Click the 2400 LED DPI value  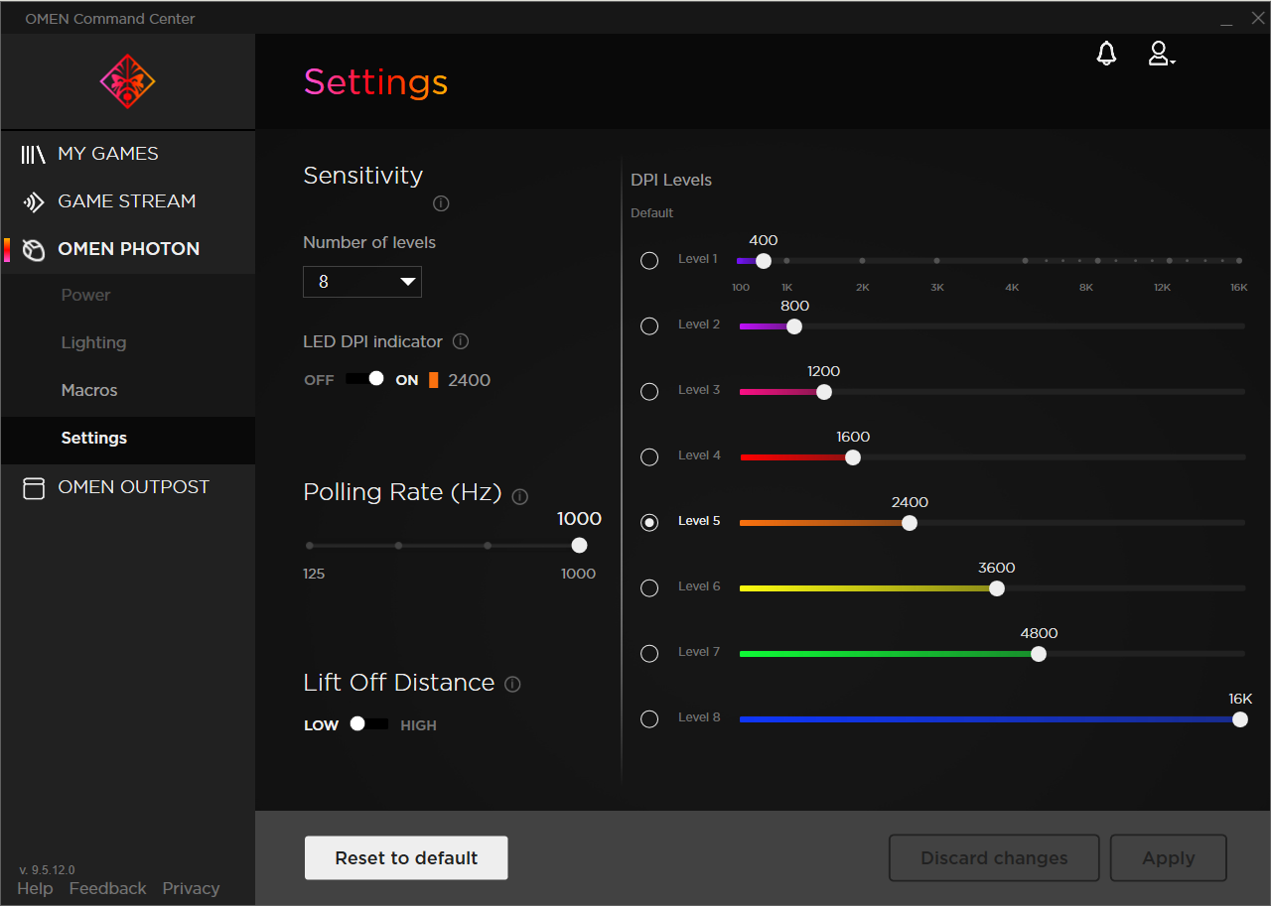click(x=469, y=380)
